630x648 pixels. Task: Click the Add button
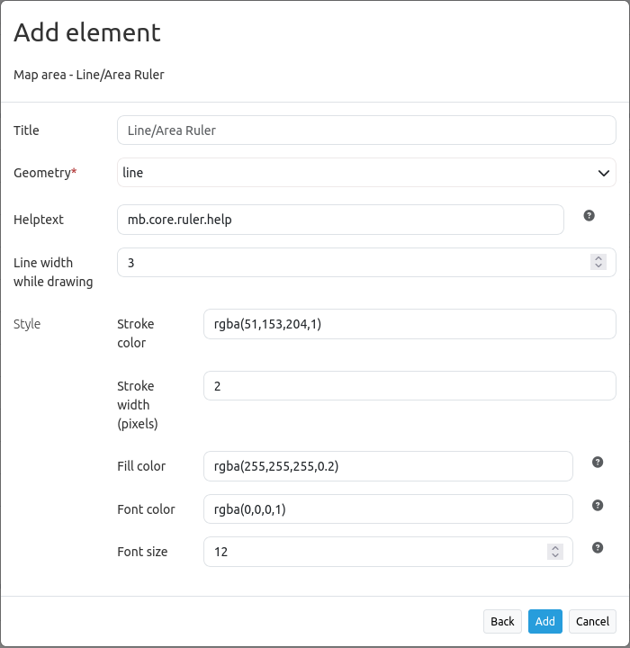pos(544,621)
